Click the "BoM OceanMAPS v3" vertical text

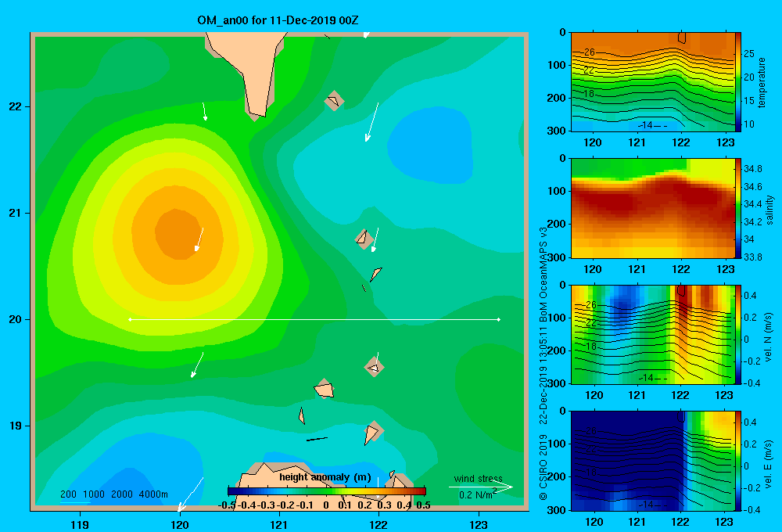pos(543,274)
